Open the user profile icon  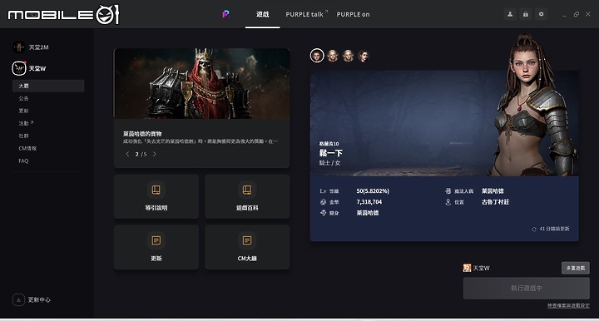[x=510, y=14]
